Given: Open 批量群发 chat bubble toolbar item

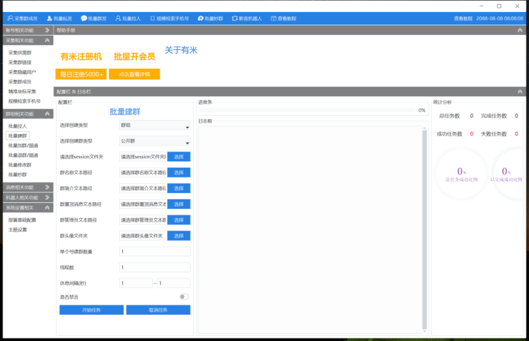Looking at the screenshot, I should click(x=94, y=19).
